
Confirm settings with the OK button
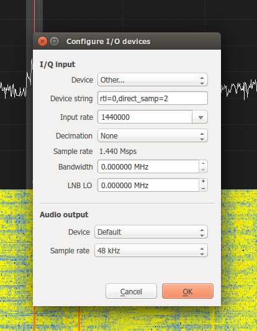(188, 291)
